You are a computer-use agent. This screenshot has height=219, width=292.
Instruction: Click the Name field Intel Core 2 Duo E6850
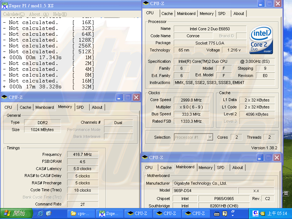[210, 29]
